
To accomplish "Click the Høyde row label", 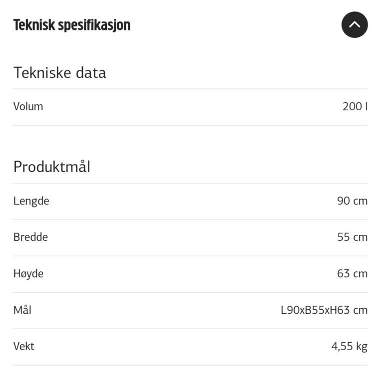I will (x=28, y=274).
